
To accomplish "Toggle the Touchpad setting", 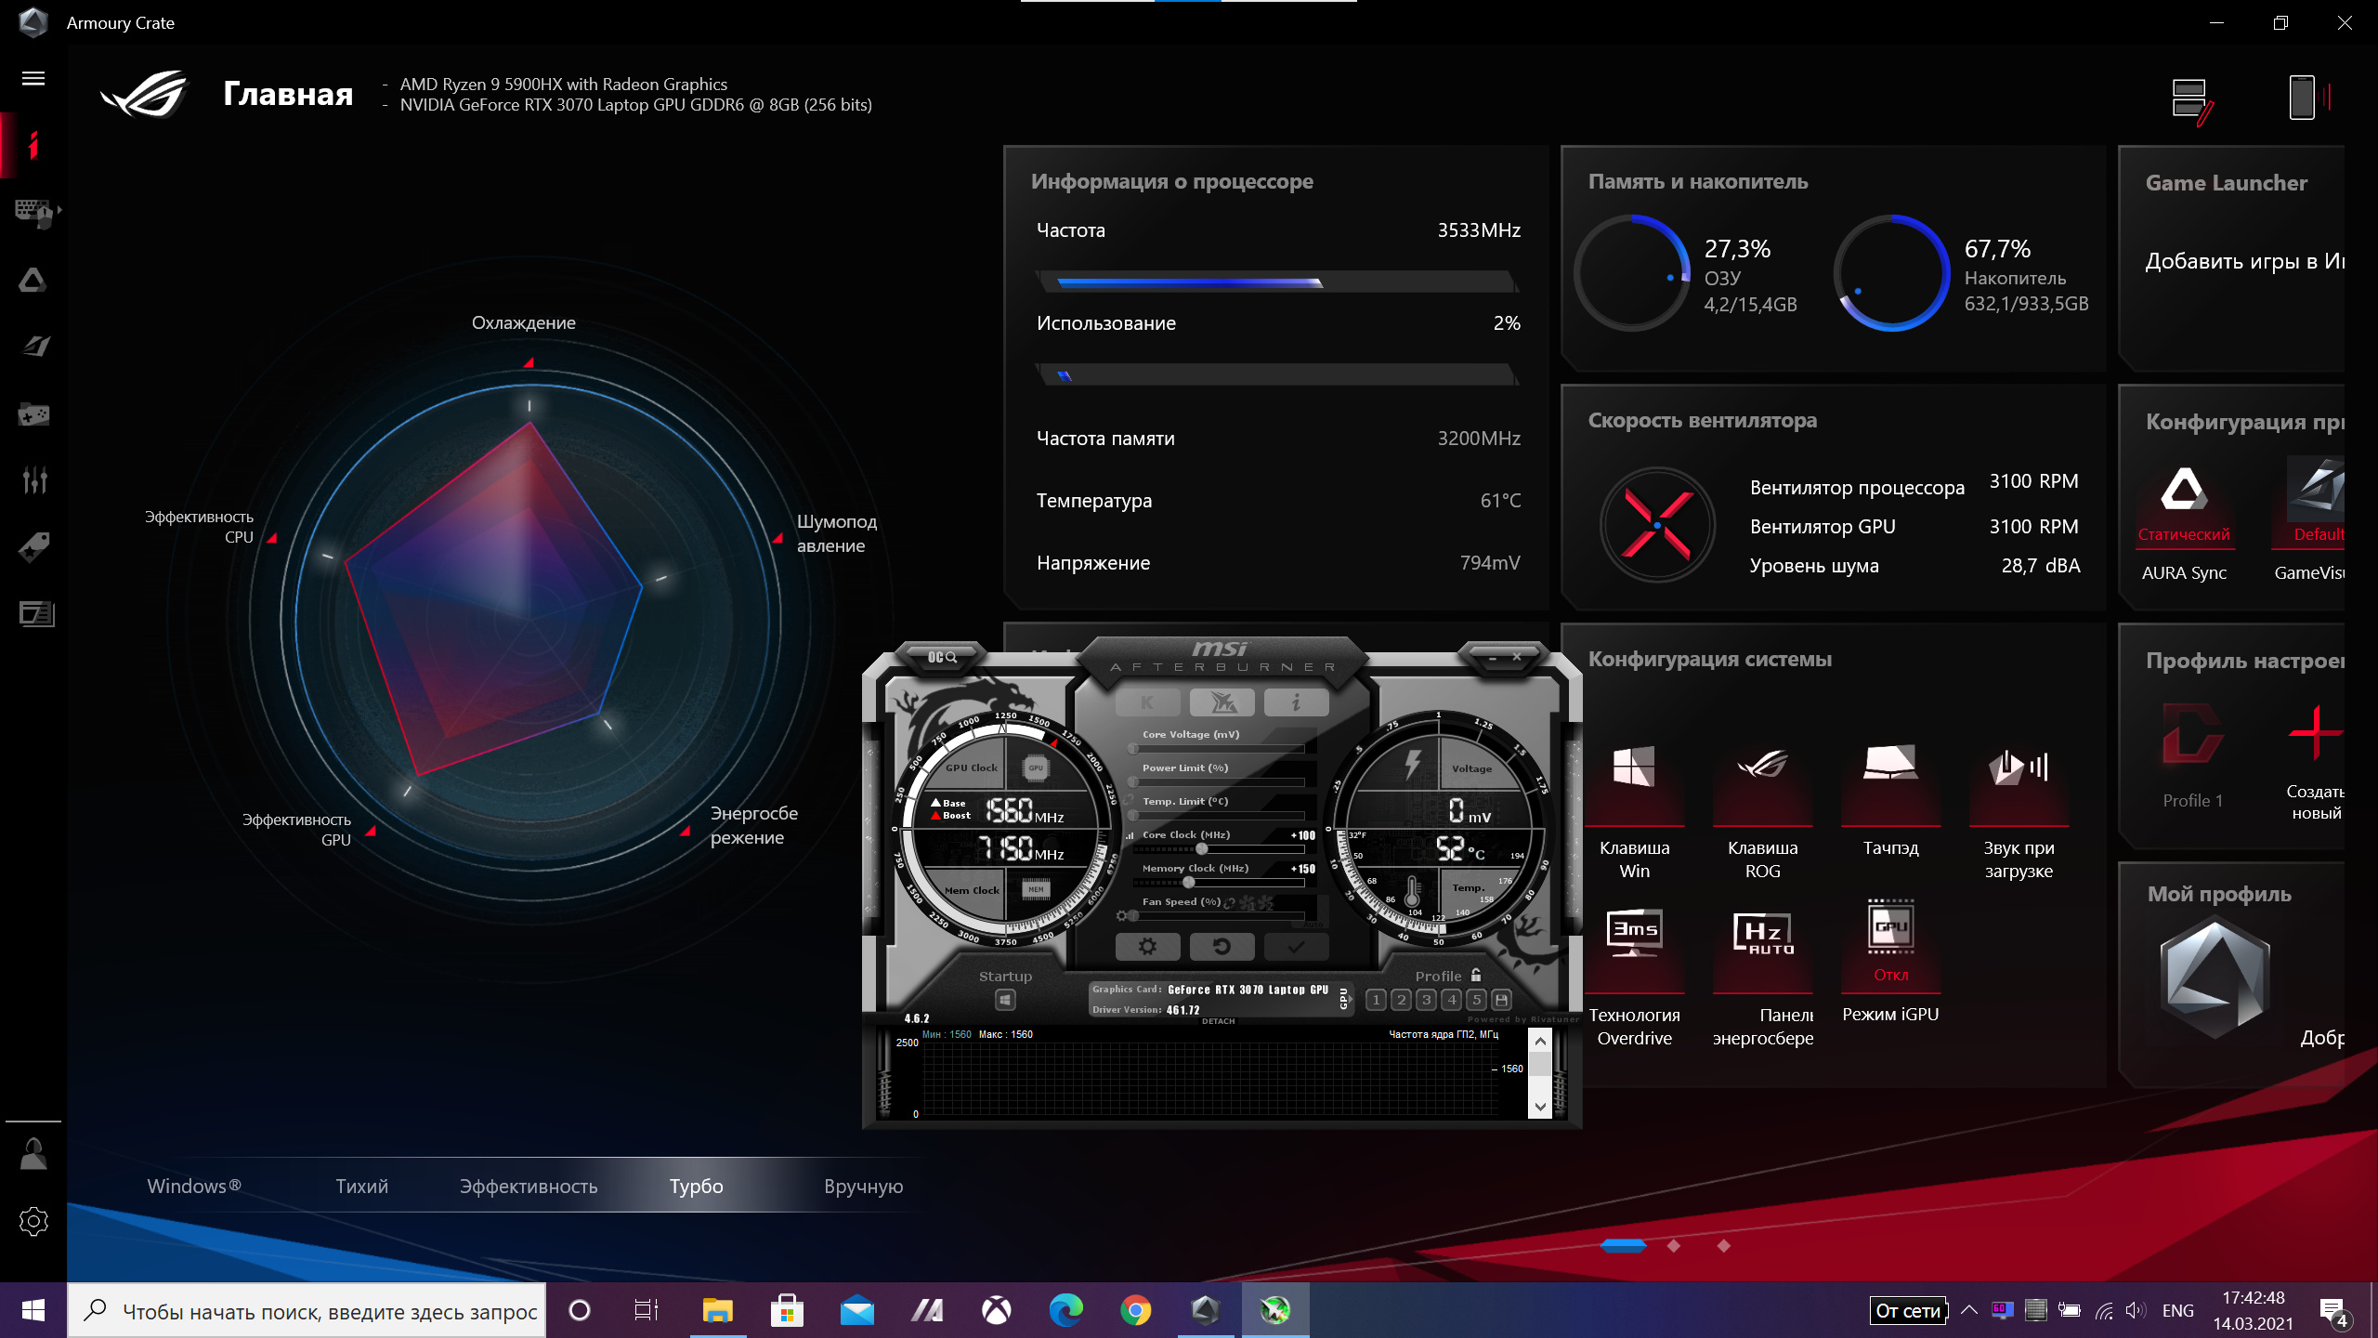I will click(1890, 799).
